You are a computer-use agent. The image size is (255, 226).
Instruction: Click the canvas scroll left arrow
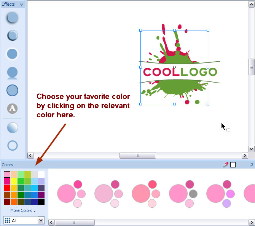click(x=30, y=156)
